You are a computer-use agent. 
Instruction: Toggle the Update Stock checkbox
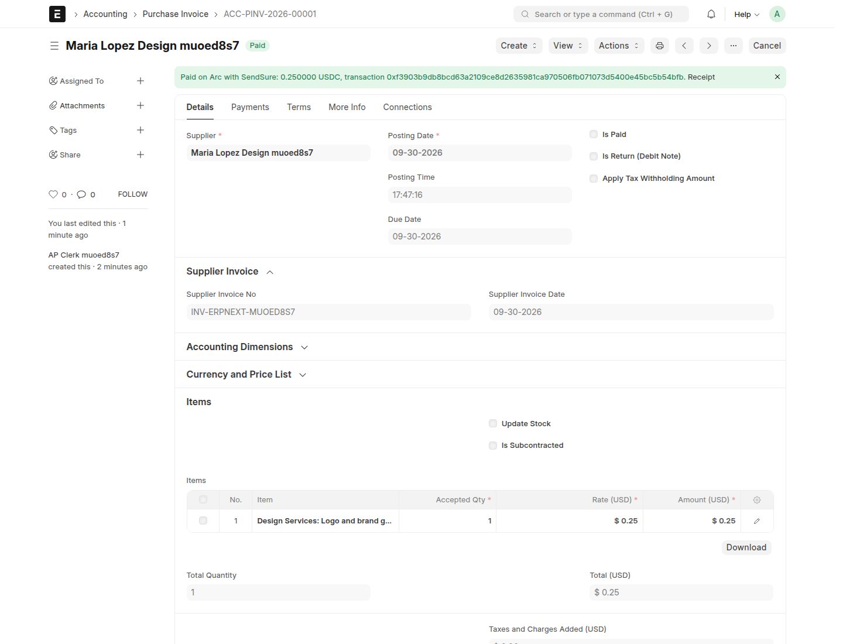pos(493,423)
